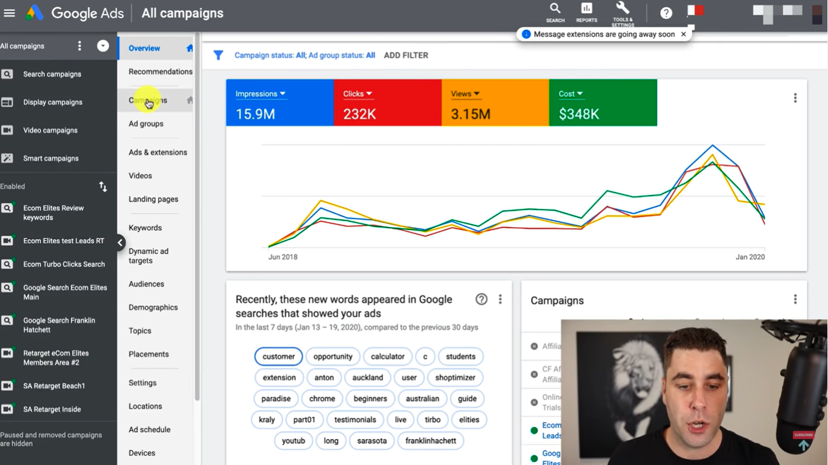
Task: Click the blue filter funnel icon
Action: click(x=218, y=55)
